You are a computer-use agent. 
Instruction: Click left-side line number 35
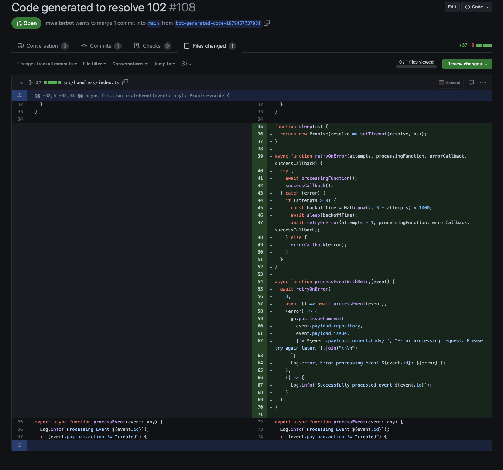tap(20, 422)
